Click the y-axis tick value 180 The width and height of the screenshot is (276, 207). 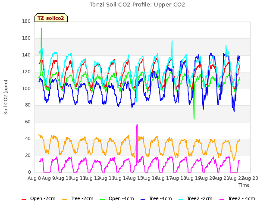(26, 21)
